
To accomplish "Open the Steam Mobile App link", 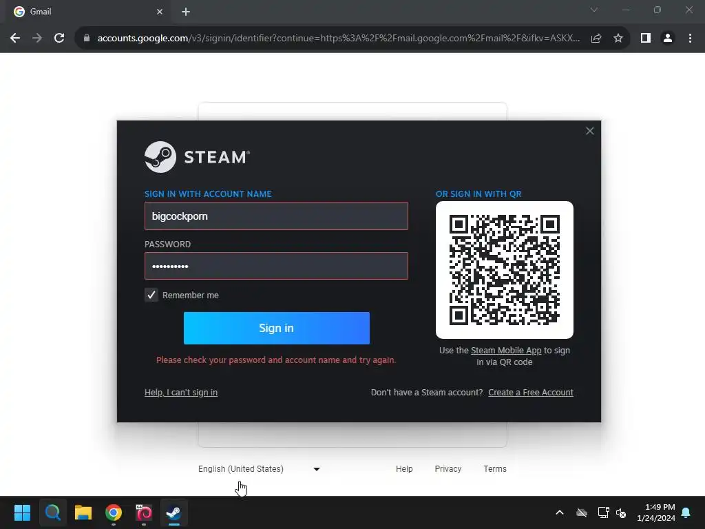I will click(506, 351).
